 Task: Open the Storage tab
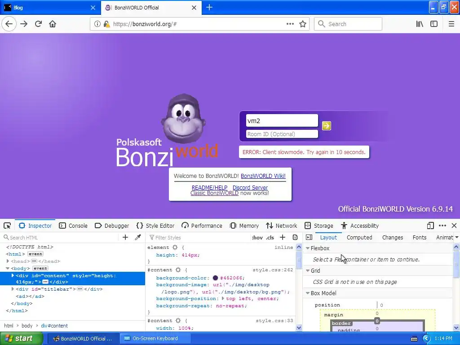click(318, 226)
